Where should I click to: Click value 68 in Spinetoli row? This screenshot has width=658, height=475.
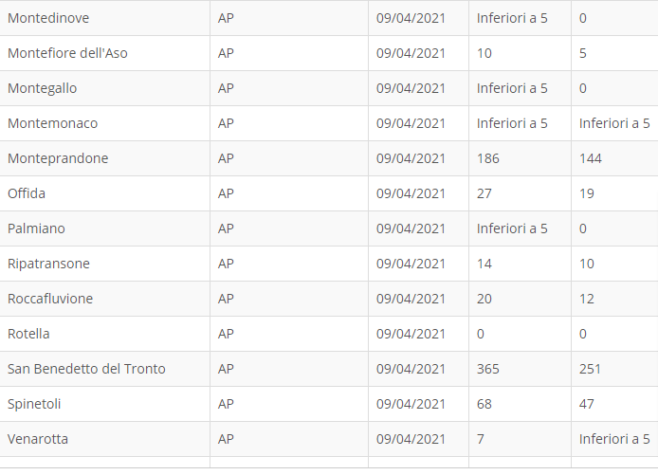pos(484,404)
